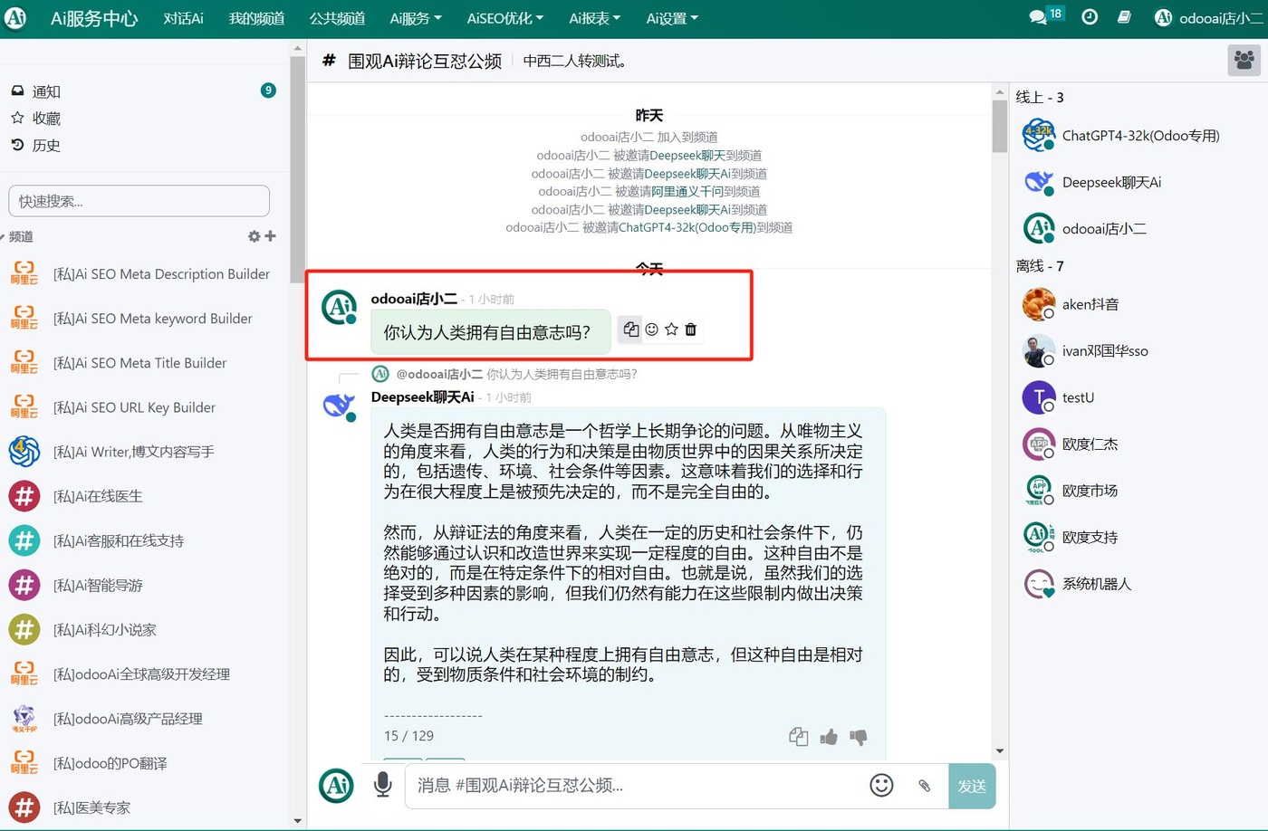Attach a file with the paperclip icon
Image resolution: width=1268 pixels, height=831 pixels.
pos(925,786)
